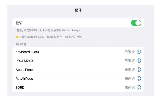This screenshot has width=161, height=98.
Task: Click the yellow warning triangle icon
Action: pyautogui.click(x=17, y=37)
